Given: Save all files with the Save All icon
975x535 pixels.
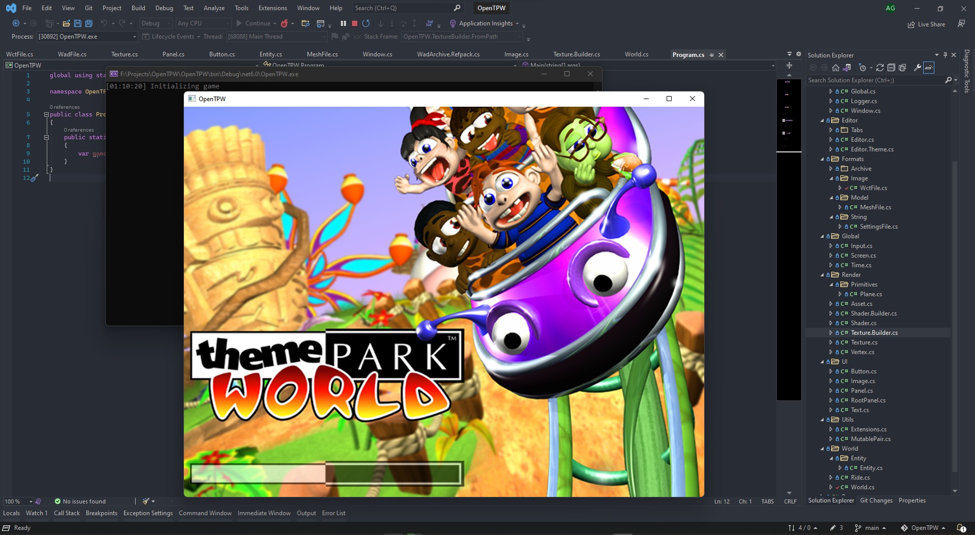Looking at the screenshot, I should tap(88, 23).
